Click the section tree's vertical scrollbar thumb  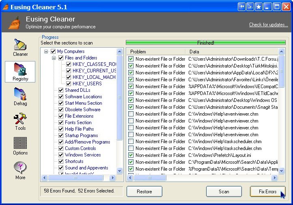tap(119, 97)
